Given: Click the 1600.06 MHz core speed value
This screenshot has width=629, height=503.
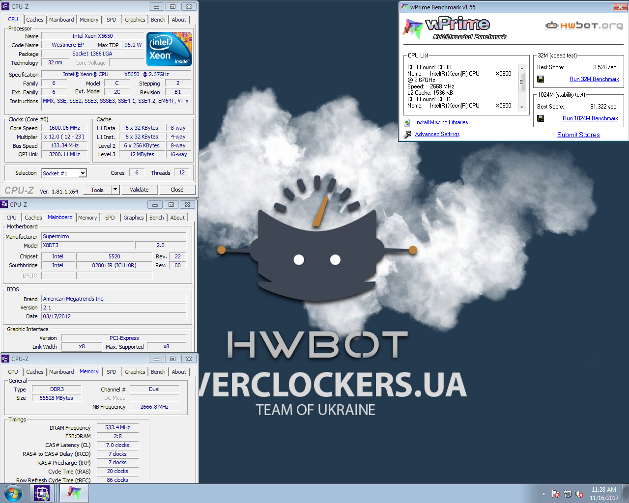Looking at the screenshot, I should click(x=65, y=128).
